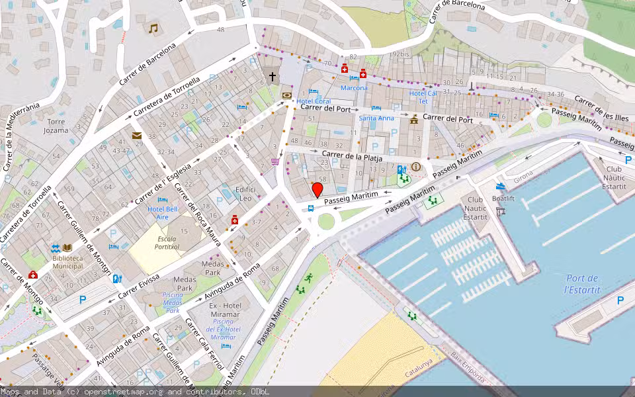
Task: Select the church cross icon
Action: (272, 77)
